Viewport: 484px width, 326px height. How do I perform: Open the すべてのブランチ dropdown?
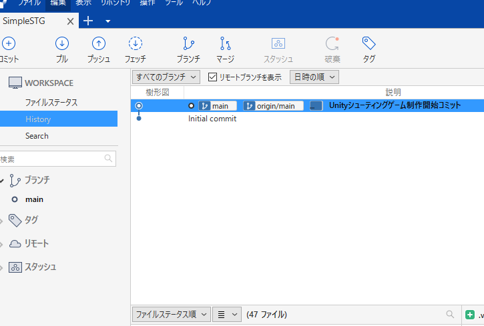pyautogui.click(x=166, y=77)
